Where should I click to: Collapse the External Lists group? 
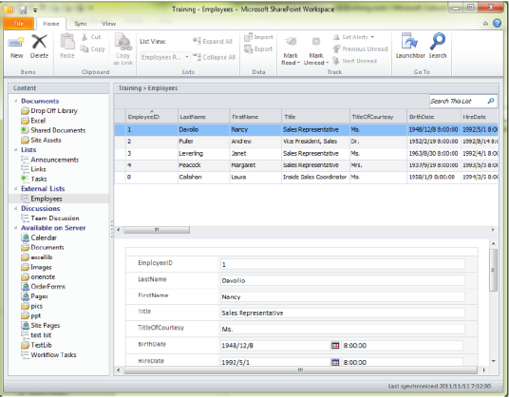click(x=15, y=189)
